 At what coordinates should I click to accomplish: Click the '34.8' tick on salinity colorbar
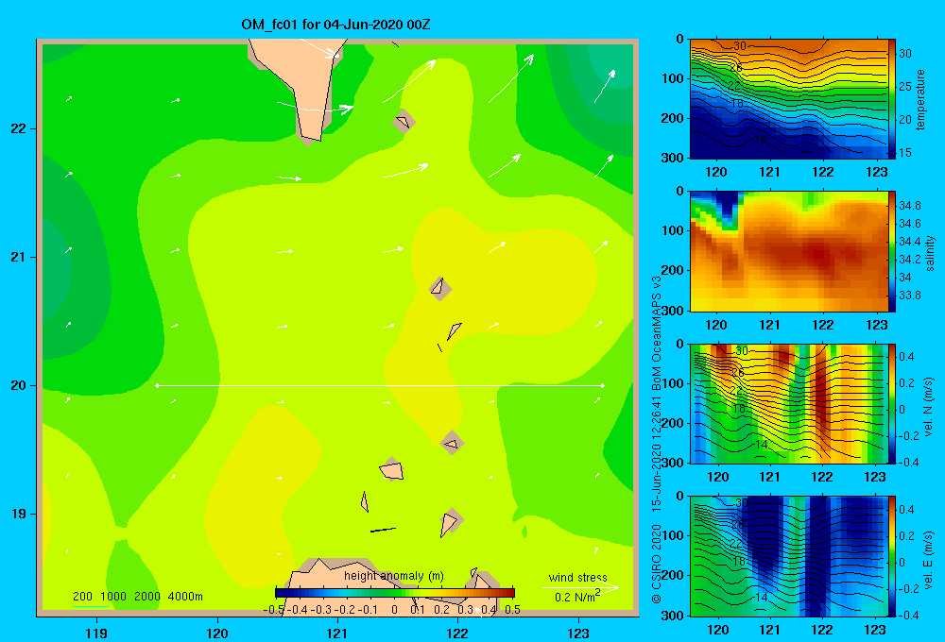(909, 206)
